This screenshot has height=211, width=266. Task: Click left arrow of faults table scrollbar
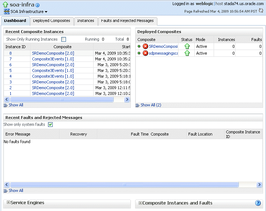pyautogui.click(x=7, y=185)
